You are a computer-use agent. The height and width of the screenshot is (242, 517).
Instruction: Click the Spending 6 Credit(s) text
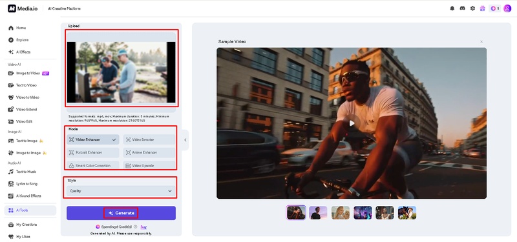pyautogui.click(x=117, y=227)
